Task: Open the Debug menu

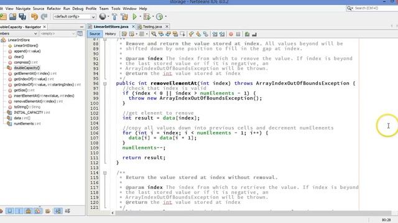Action: pos(78,8)
